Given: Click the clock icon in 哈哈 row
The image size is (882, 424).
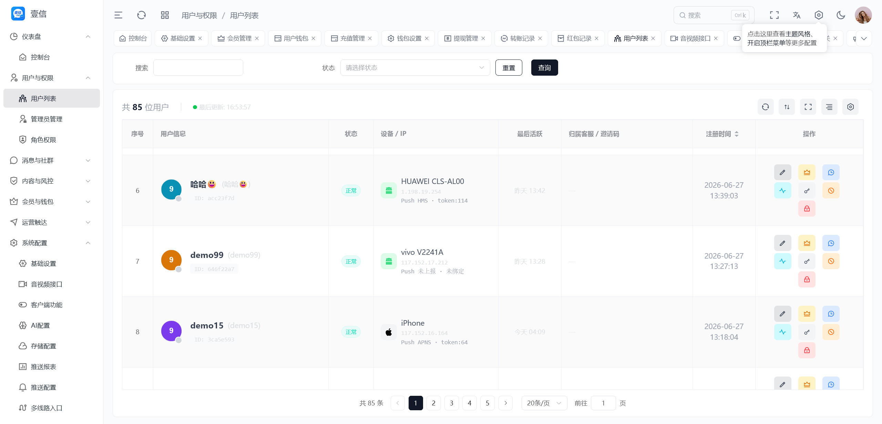Looking at the screenshot, I should tap(831, 172).
